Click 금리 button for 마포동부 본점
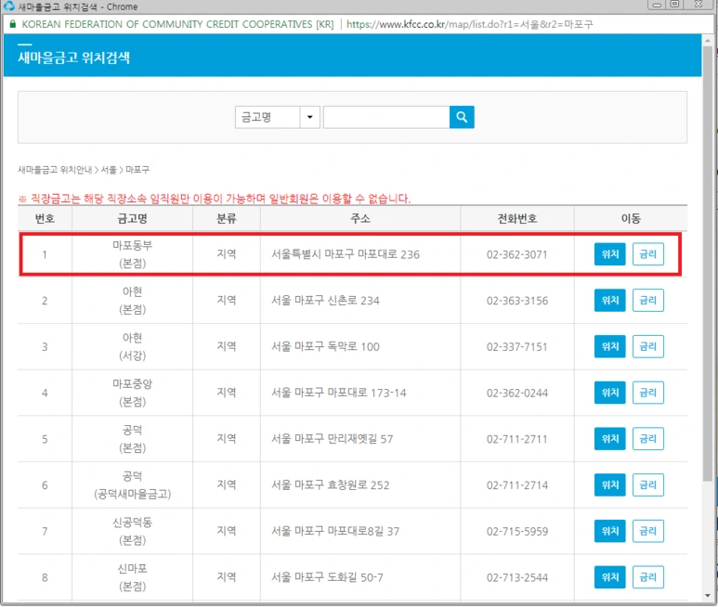Image resolution: width=718 pixels, height=607 pixels. click(647, 254)
